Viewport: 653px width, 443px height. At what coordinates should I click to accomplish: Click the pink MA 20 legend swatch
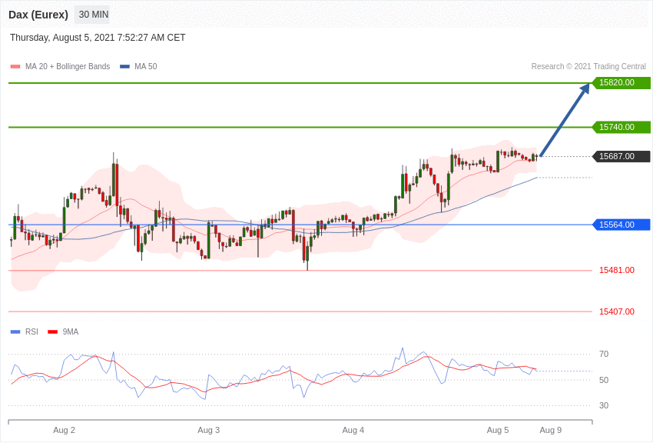click(15, 66)
